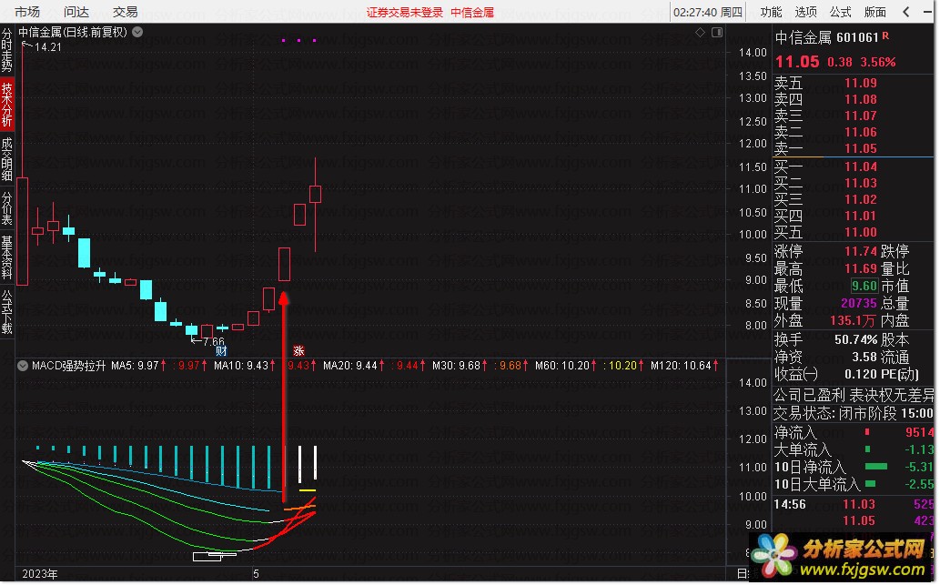Click the 买三 price 11.02
The width and height of the screenshot is (940, 585).
pyautogui.click(x=861, y=199)
